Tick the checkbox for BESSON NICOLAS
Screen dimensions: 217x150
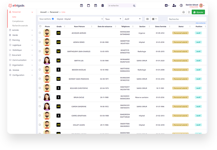click(x=40, y=70)
